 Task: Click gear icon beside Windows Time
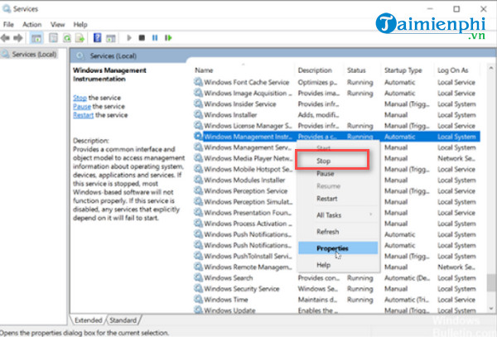pos(198,299)
